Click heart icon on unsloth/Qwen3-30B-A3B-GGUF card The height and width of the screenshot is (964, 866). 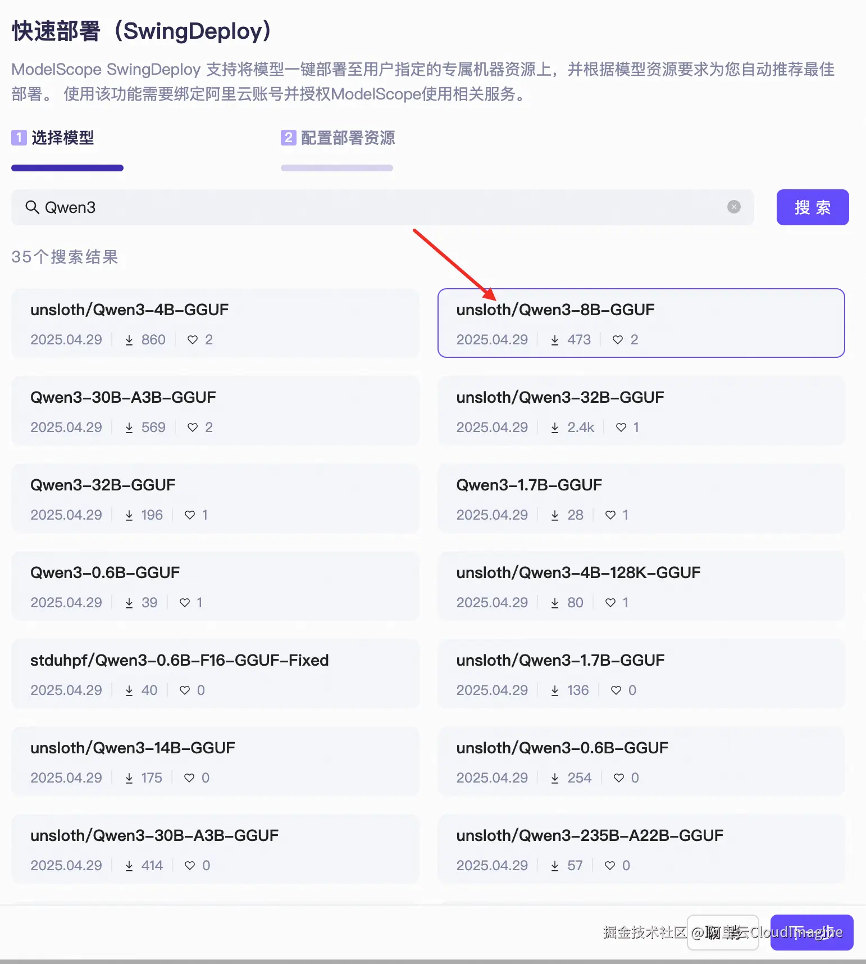coord(190,866)
